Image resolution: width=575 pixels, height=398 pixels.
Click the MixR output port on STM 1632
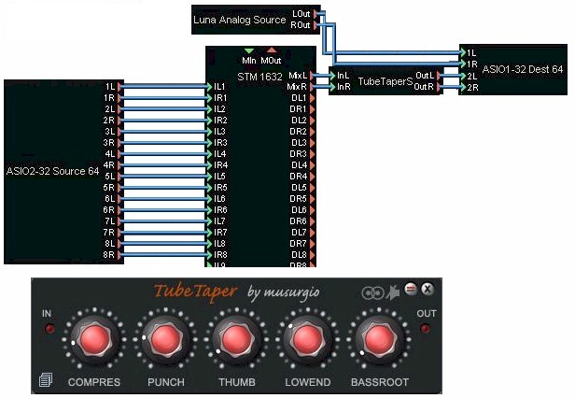tap(312, 87)
